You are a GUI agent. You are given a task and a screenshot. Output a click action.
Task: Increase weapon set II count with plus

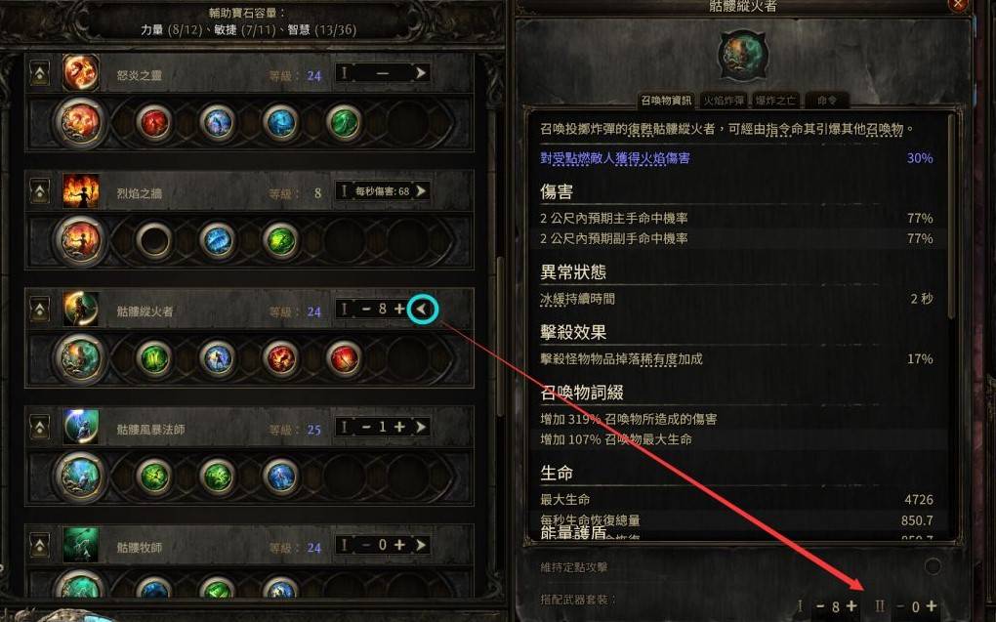[932, 606]
